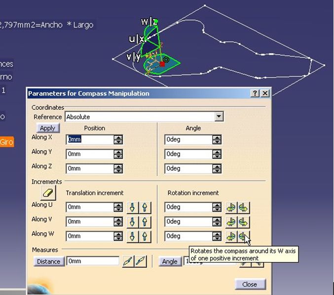Click the Close button in dialog
This screenshot has width=334, height=295.
(250, 284)
